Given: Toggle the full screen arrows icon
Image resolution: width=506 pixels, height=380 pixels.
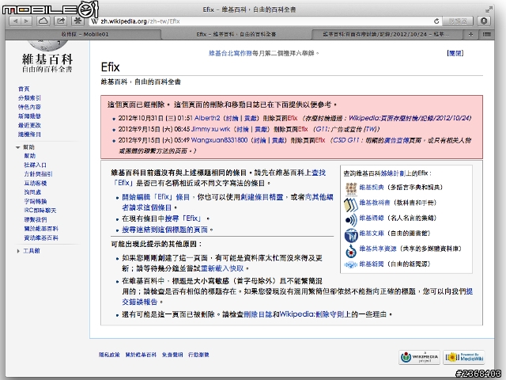Looking at the screenshot, I should tap(489, 9).
